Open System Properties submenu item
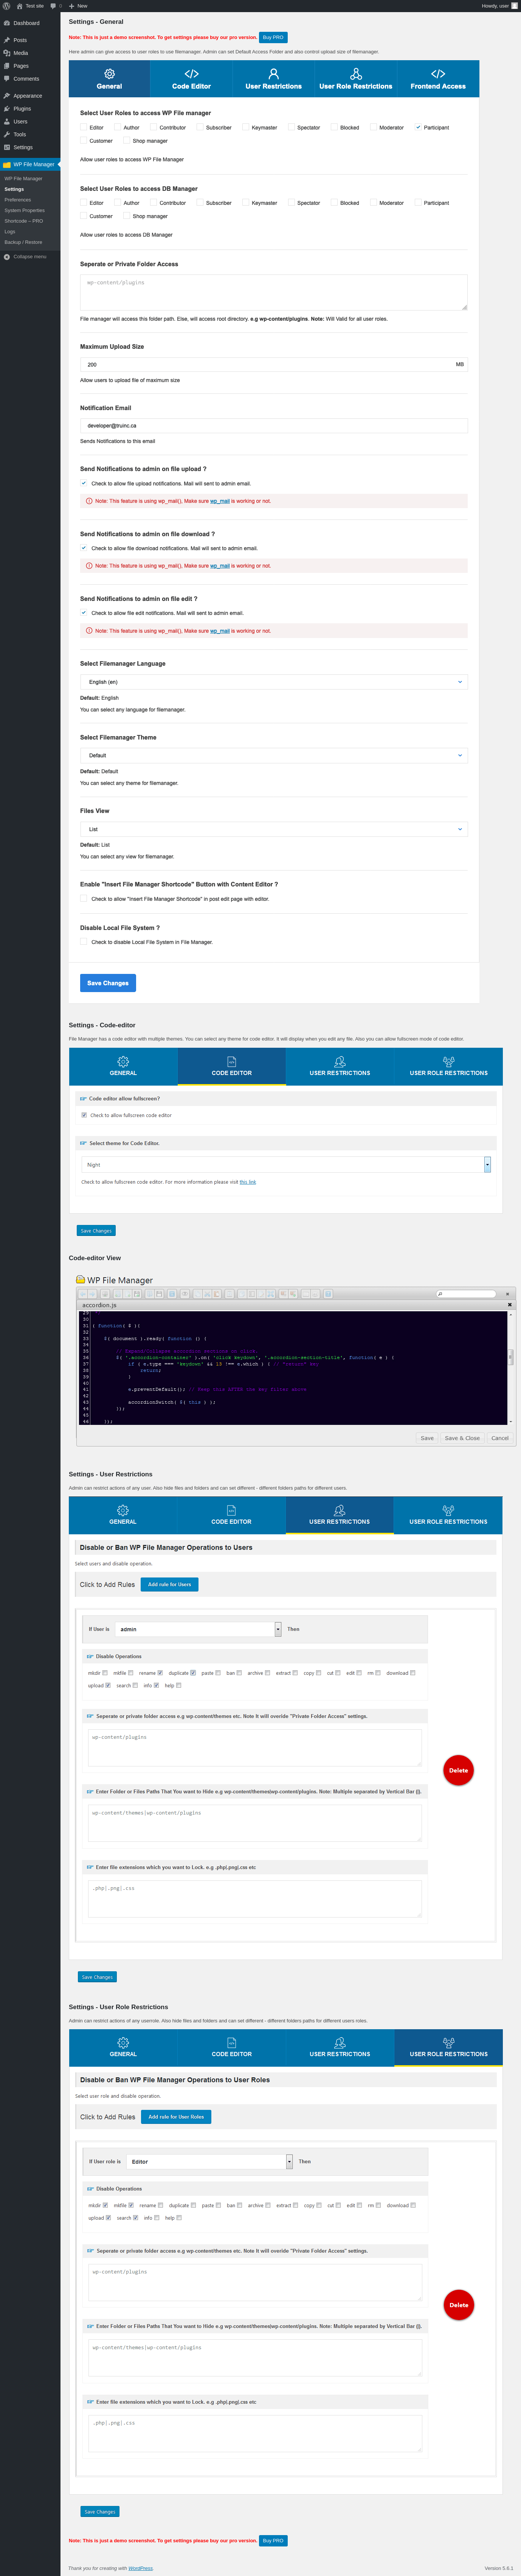 [x=25, y=211]
